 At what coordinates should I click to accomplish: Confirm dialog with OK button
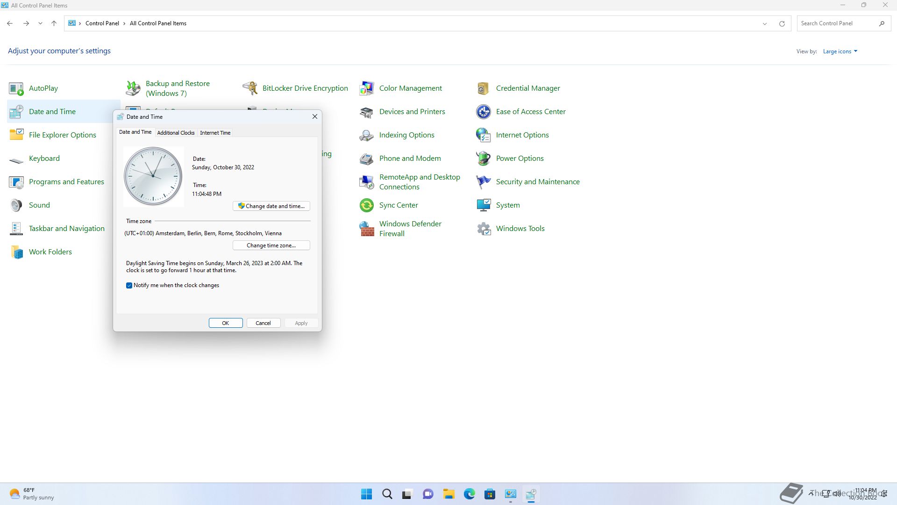pos(226,323)
